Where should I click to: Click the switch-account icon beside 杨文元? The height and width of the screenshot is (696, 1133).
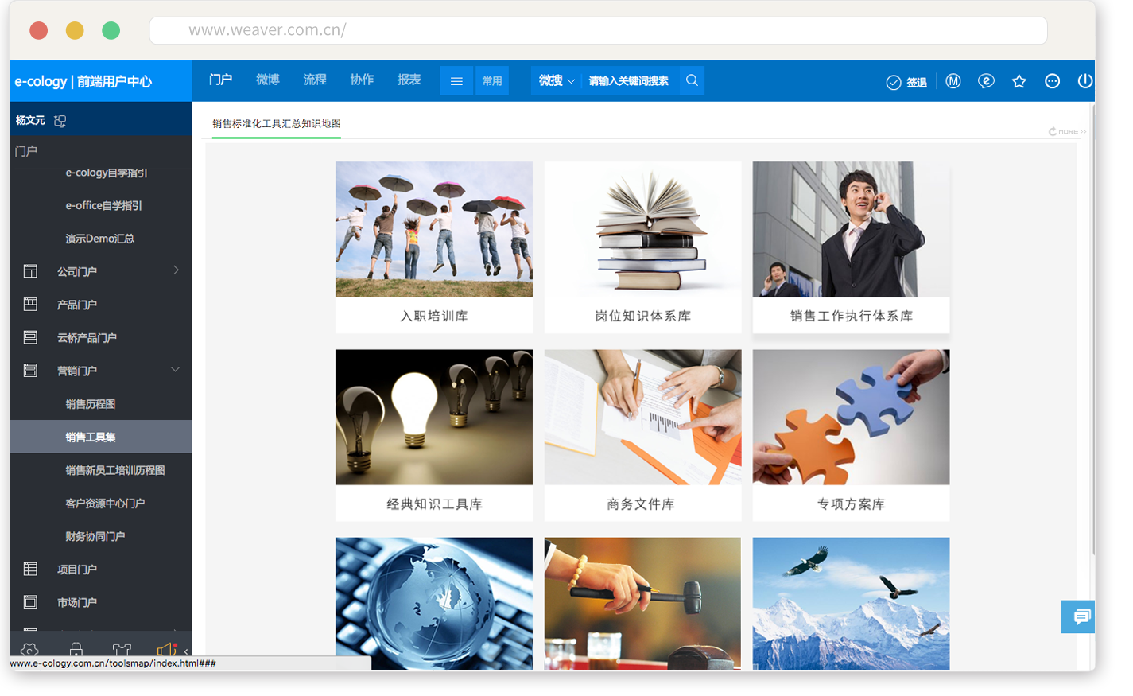(x=60, y=121)
